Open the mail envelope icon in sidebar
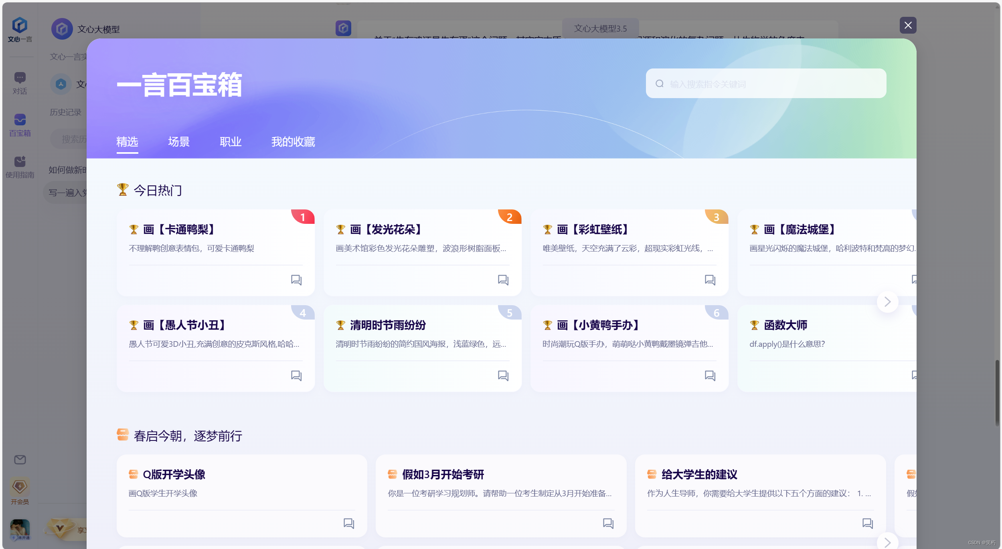 pos(20,460)
